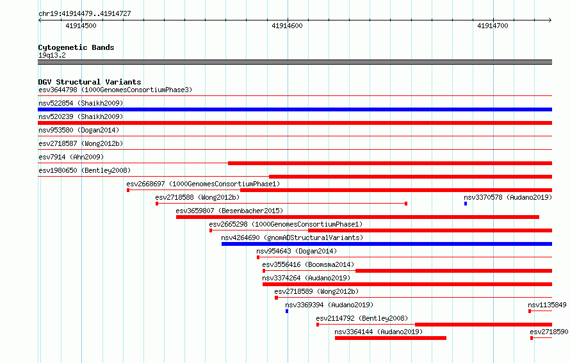Viewport: 570px width, 363px height.
Task: Select the esv3556416 thick red bar
Action: [x=453, y=271]
